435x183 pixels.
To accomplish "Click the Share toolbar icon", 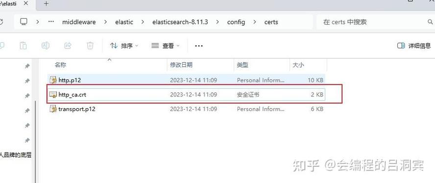I will 68,46.
